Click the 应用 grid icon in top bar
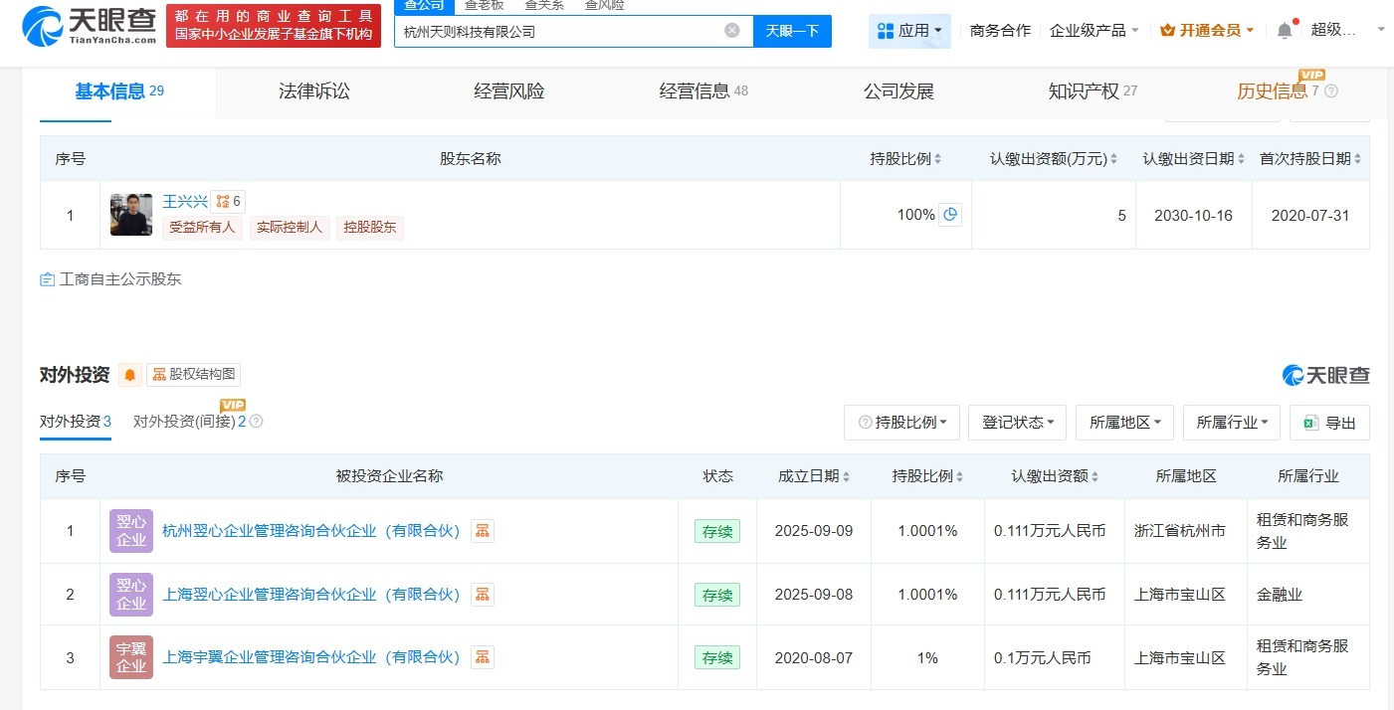This screenshot has height=710, width=1394. 886,30
